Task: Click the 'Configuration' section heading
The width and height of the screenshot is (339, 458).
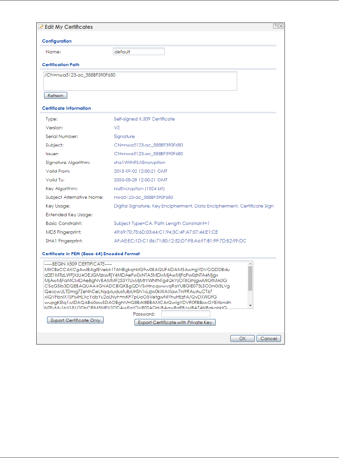Action: click(x=57, y=41)
